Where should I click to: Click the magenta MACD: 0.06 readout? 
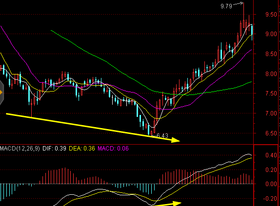pyautogui.click(x=113, y=149)
